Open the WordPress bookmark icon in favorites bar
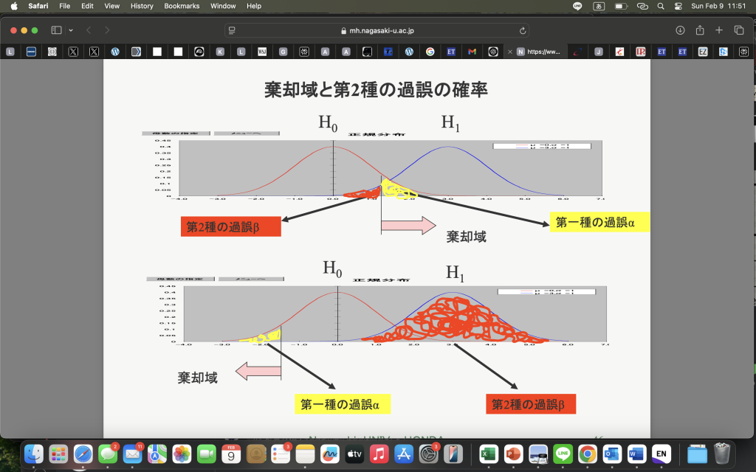This screenshot has width=756, height=472. 115,52
